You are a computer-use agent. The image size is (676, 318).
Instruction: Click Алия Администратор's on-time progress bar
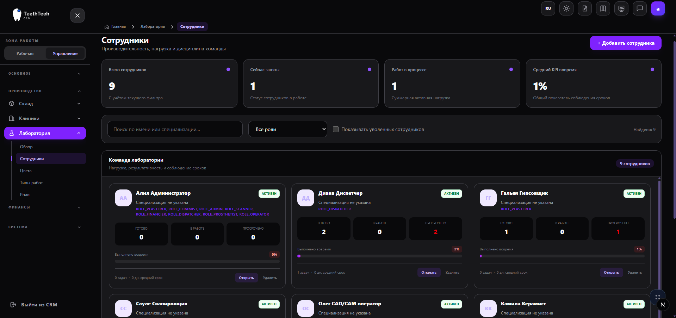tap(197, 261)
